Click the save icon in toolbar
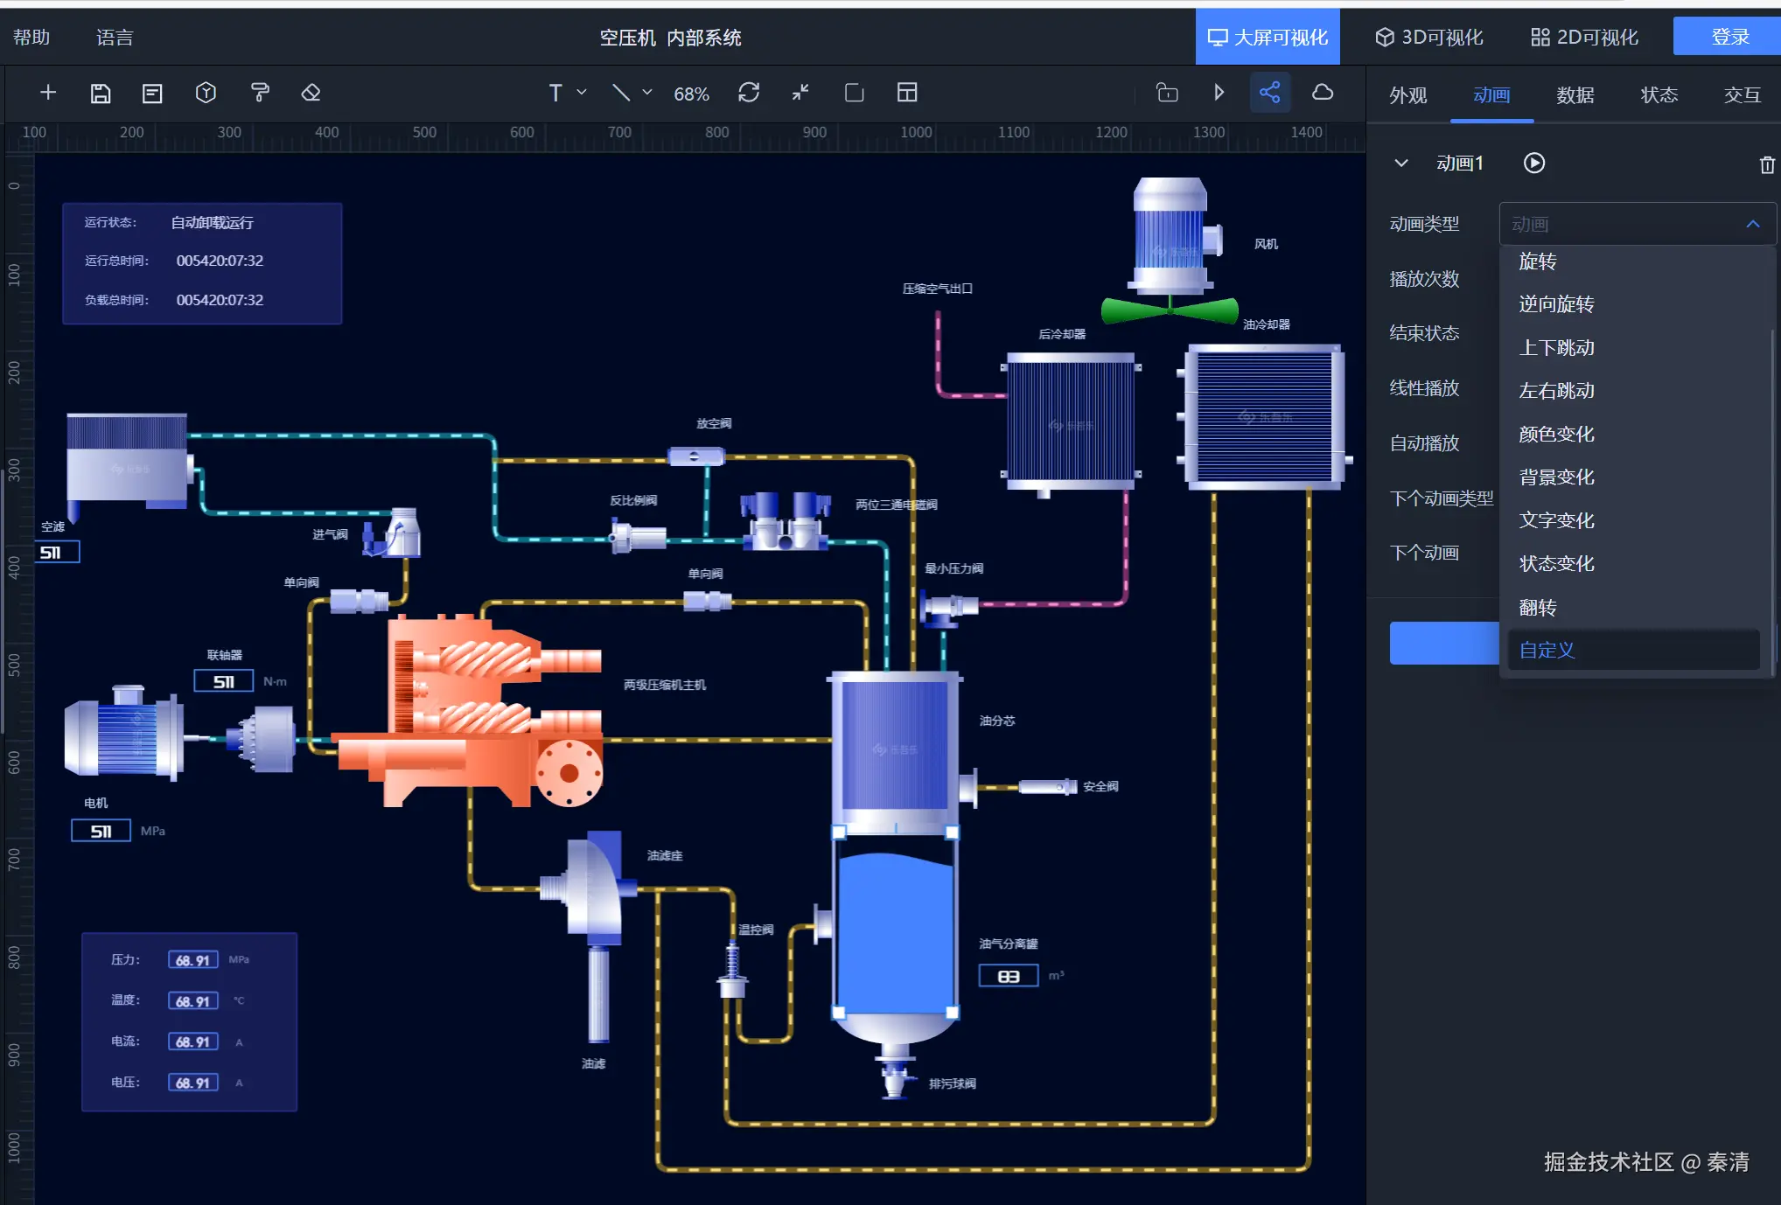This screenshot has height=1205, width=1781. click(101, 94)
